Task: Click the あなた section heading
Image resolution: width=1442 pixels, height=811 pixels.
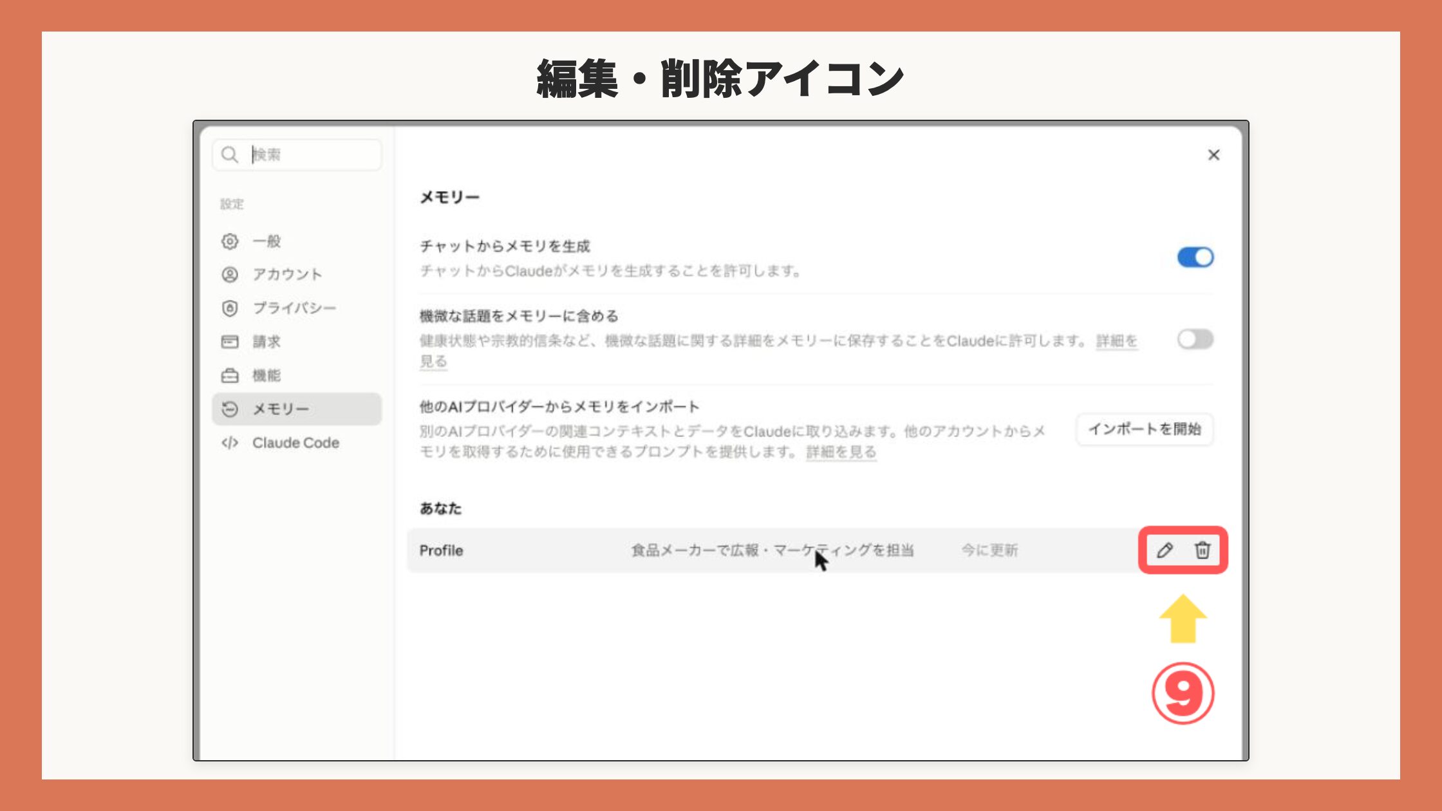Action: point(440,508)
